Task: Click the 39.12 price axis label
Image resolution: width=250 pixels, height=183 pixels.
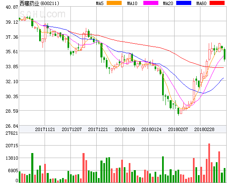Action: (12, 22)
